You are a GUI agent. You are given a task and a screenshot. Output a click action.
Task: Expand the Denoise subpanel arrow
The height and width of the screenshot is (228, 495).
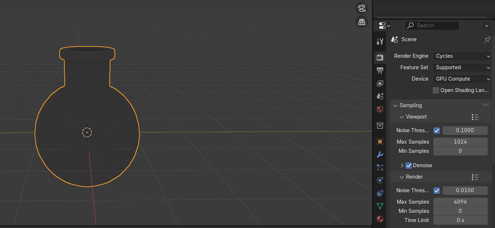tap(402, 165)
